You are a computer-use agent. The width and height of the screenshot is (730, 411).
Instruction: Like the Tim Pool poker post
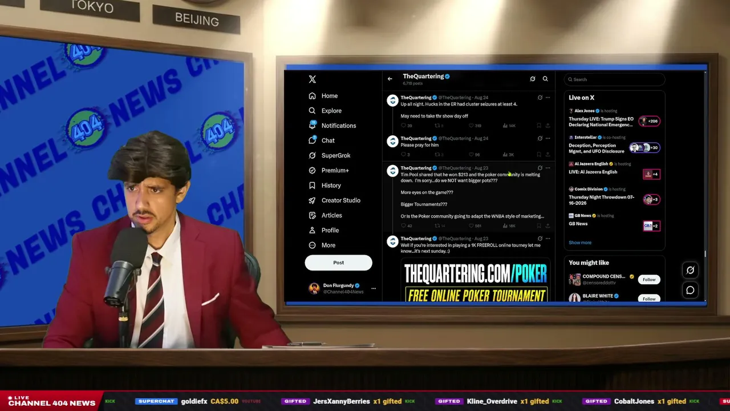(474, 225)
